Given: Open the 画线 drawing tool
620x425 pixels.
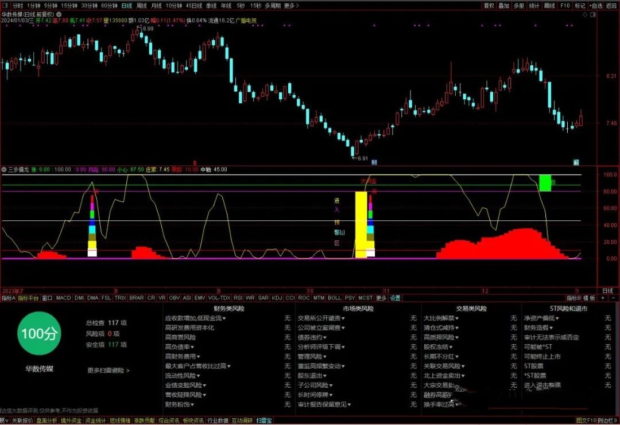Looking at the screenshot, I should 549,5.
